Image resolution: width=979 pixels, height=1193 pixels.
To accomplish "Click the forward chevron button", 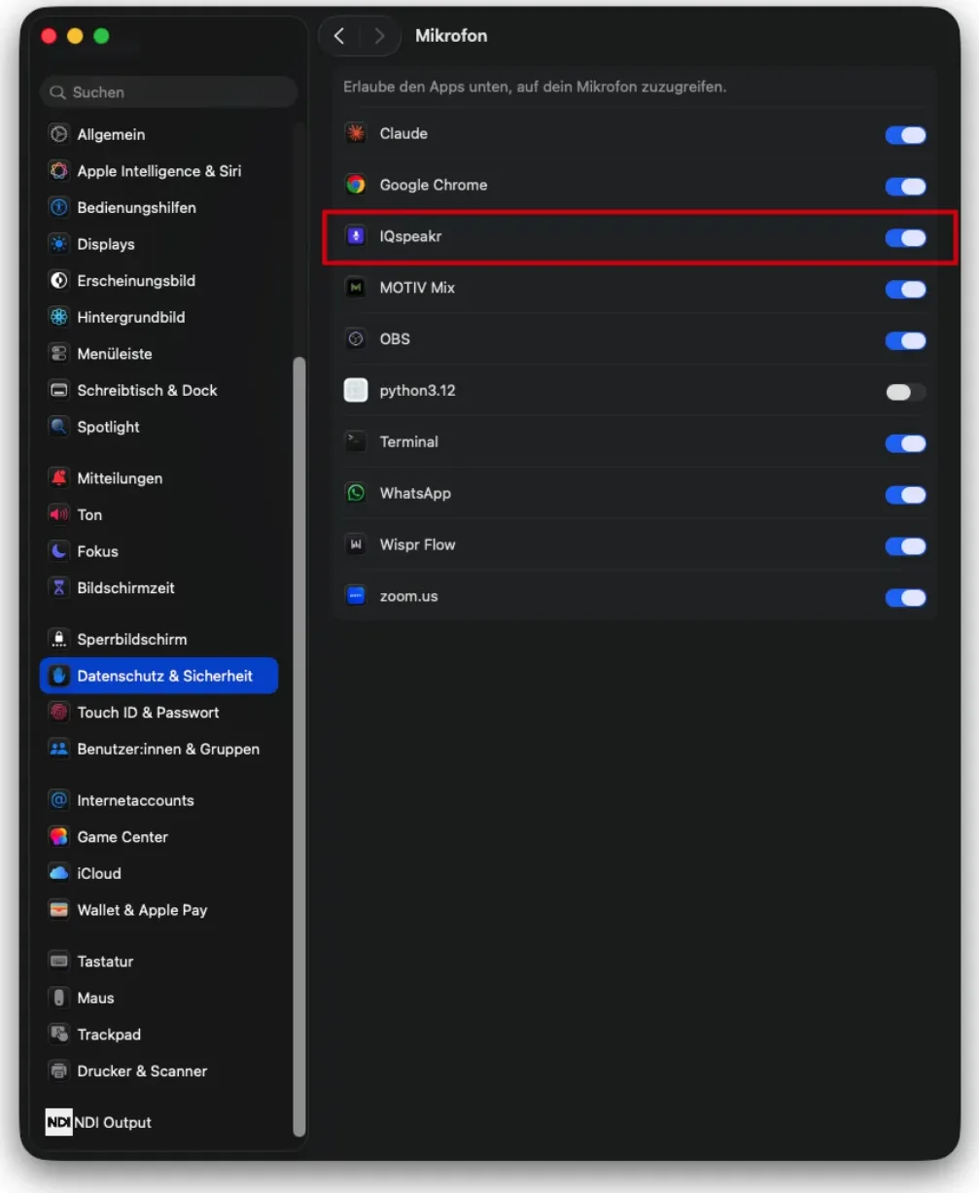I will (x=379, y=36).
